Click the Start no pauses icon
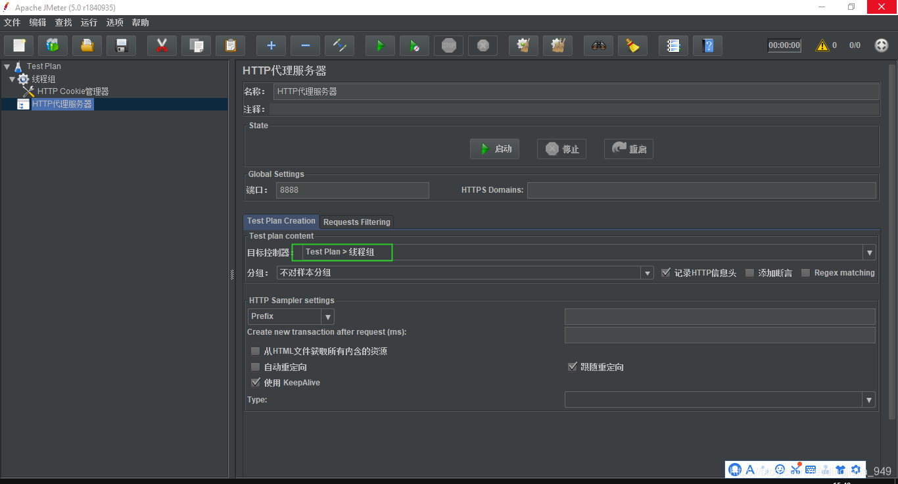Screen dimensions: 898x484 [414, 45]
